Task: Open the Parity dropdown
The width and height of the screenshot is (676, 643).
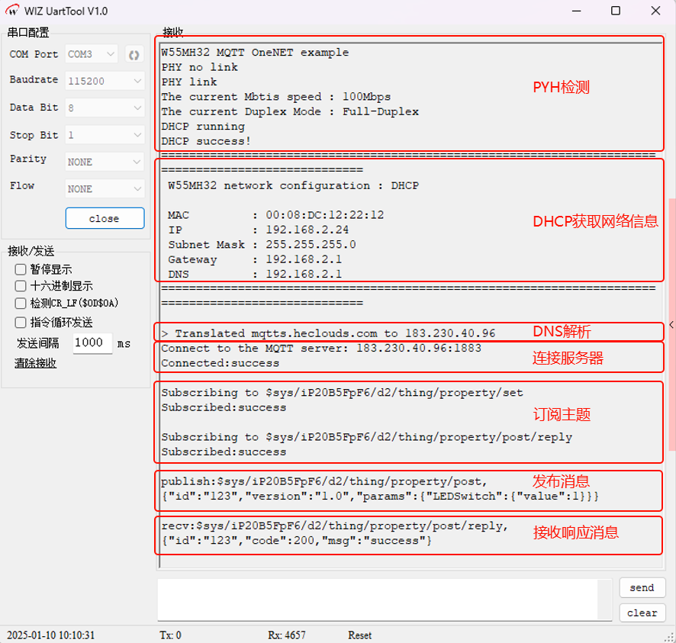Action: pos(105,162)
